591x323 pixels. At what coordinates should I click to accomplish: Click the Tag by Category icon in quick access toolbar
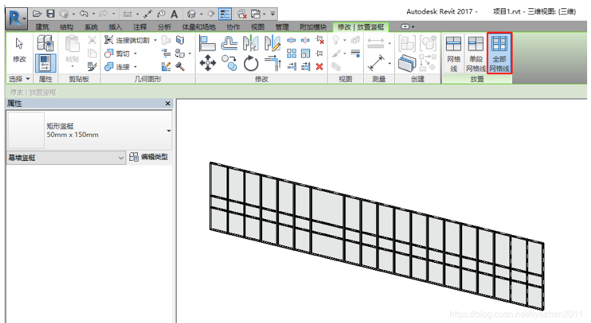tap(161, 14)
